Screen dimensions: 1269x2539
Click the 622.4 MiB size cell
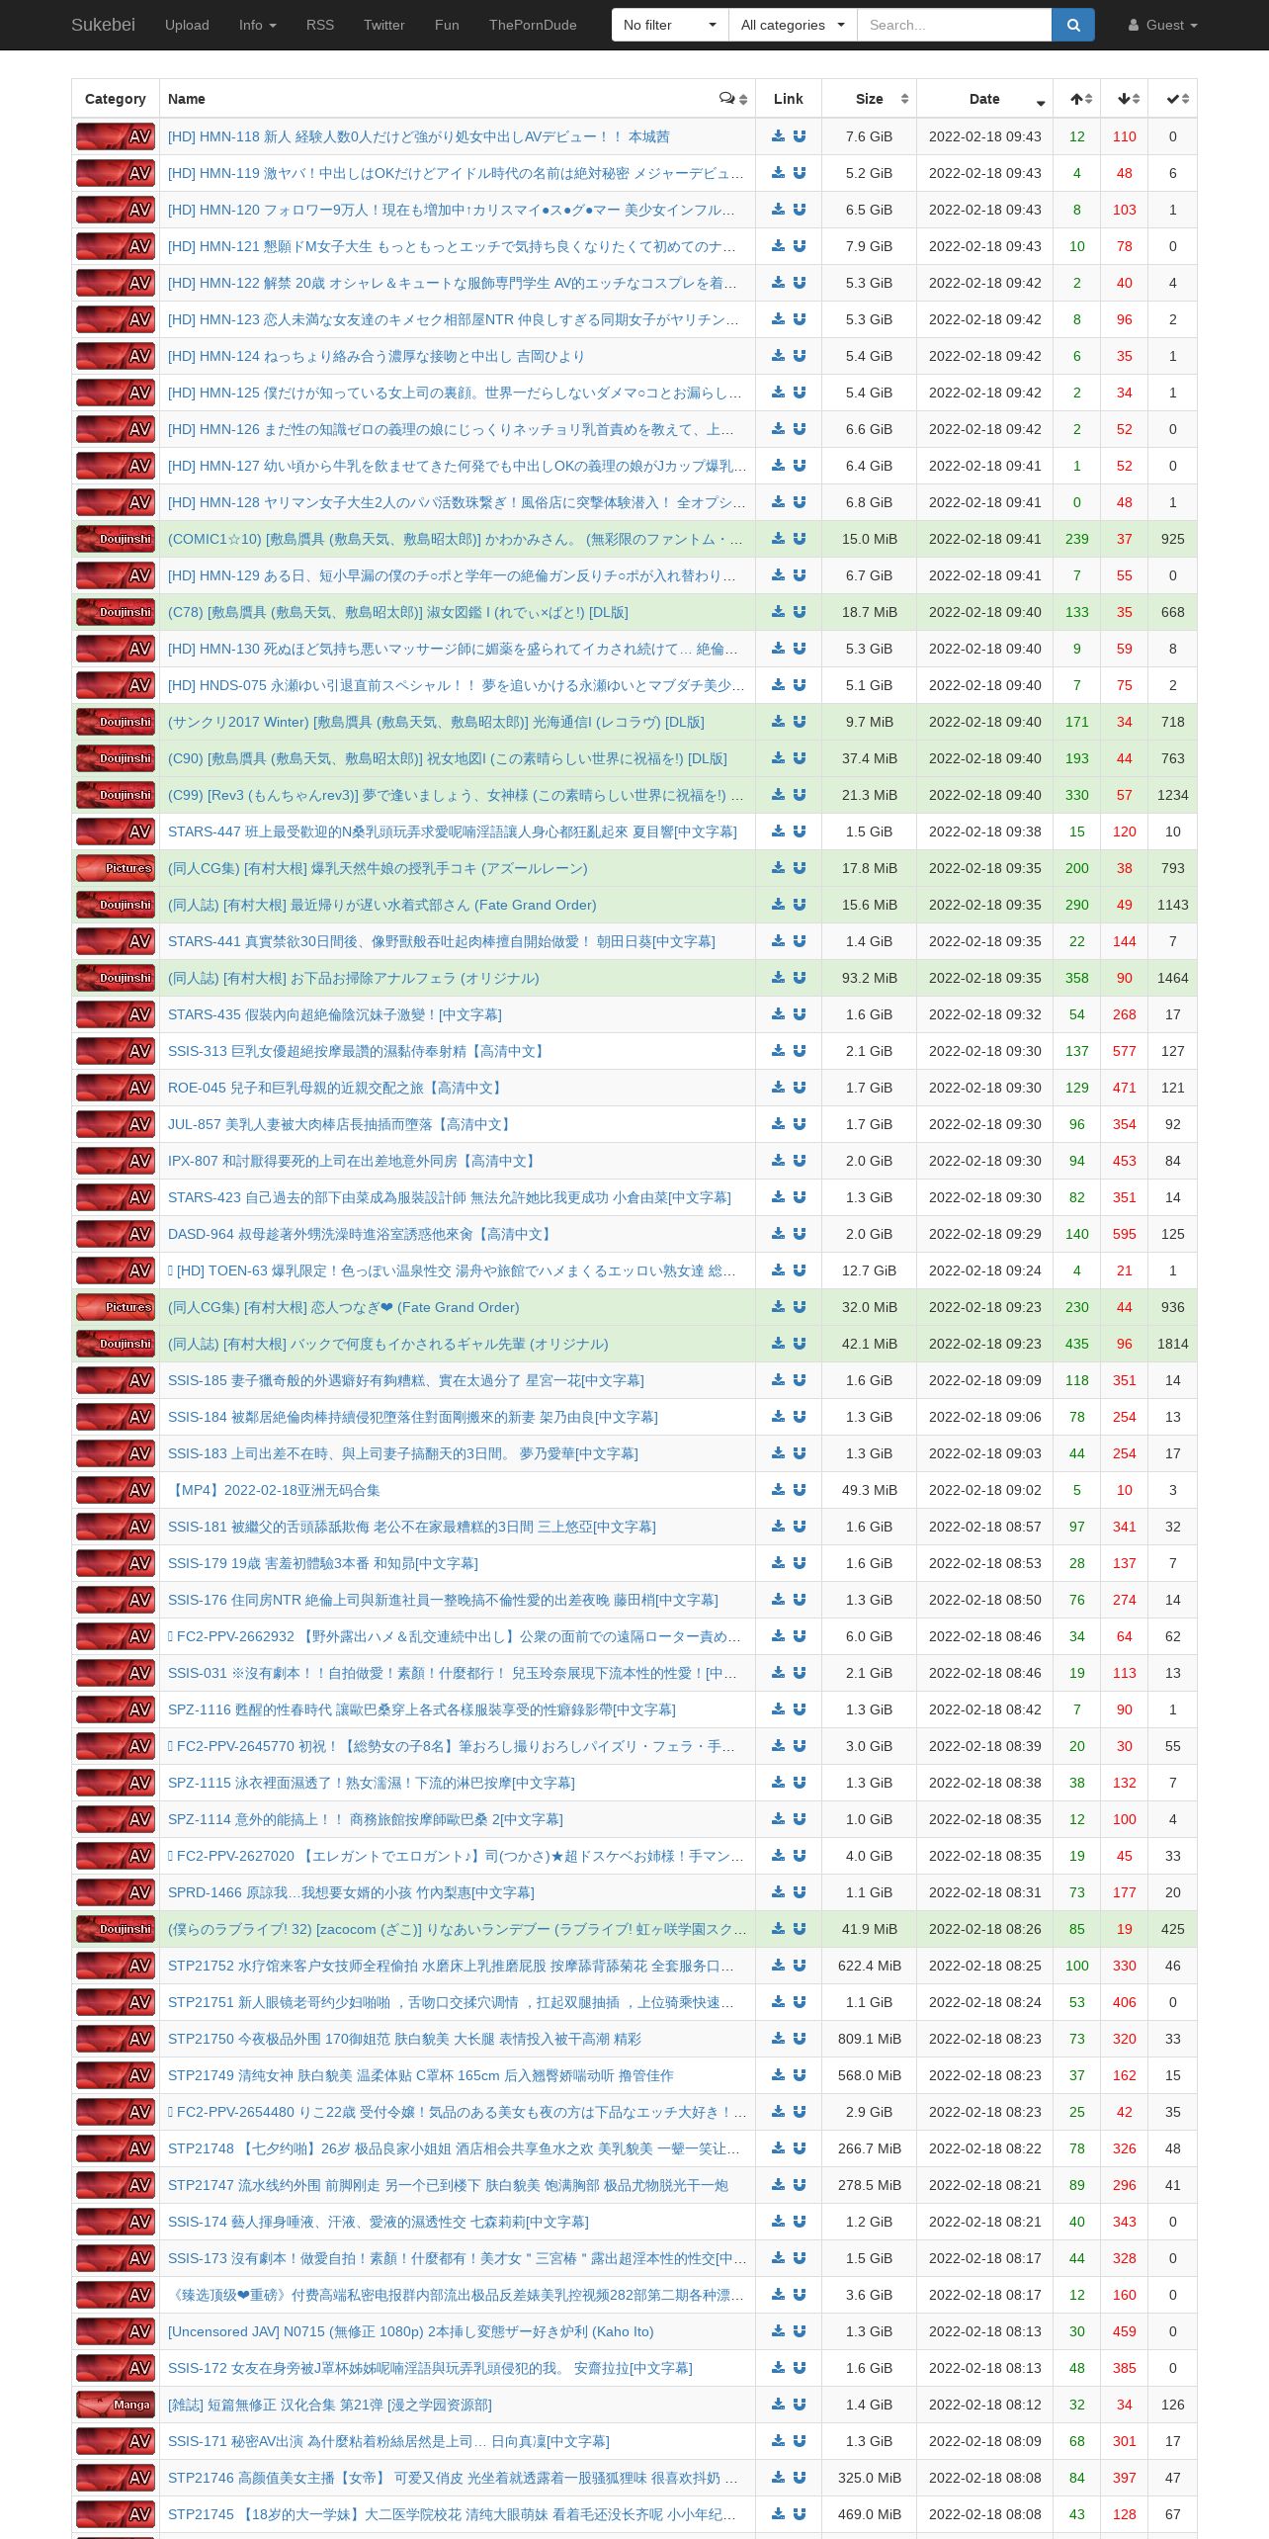[870, 1966]
